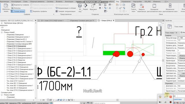This screenshot has width=185, height=104.
Task: Click Cascade windows (Каскадное расположение окон)
Action: pos(154,8)
